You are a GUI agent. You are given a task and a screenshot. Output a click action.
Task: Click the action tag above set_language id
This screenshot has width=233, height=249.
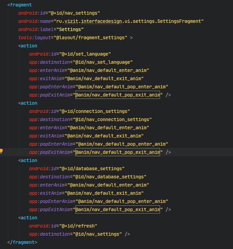(28, 46)
